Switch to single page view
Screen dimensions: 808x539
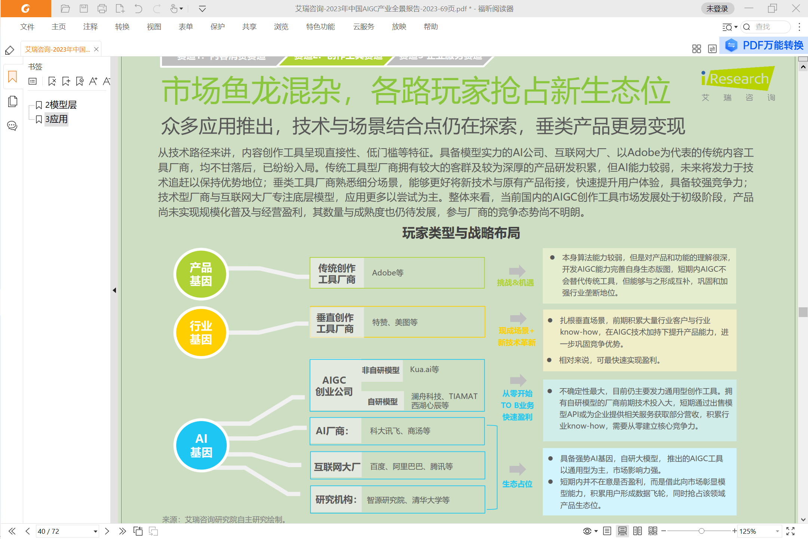tap(607, 531)
